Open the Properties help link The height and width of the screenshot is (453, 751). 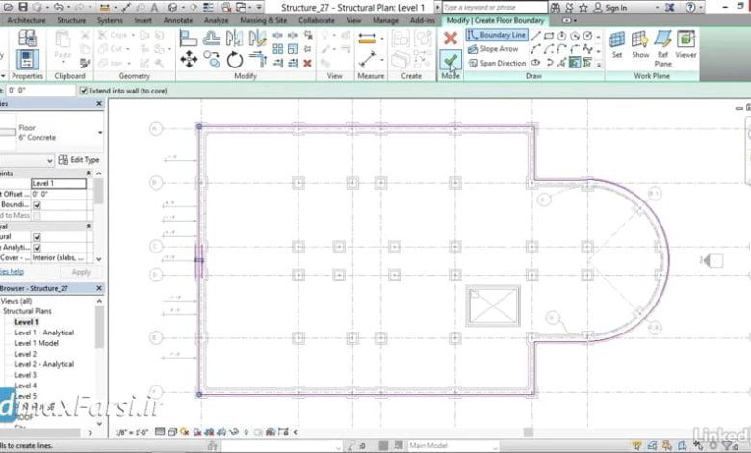point(12,272)
